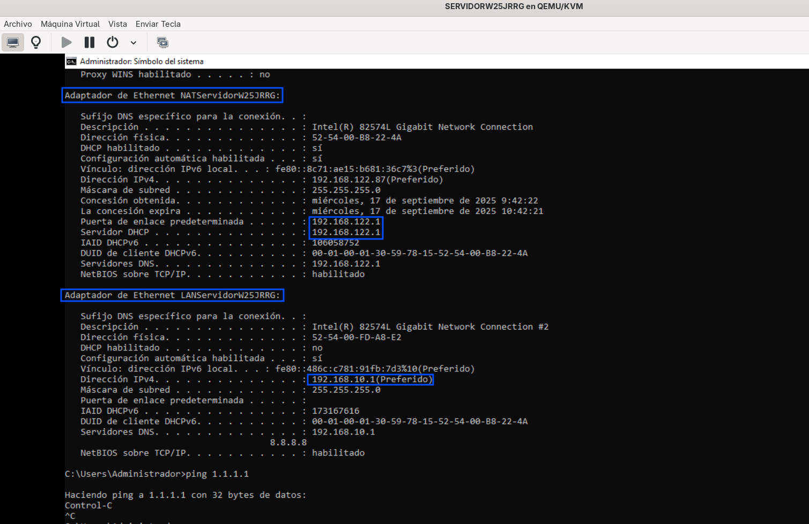Open the Vista menu
Viewport: 809px width, 524px height.
coord(117,24)
